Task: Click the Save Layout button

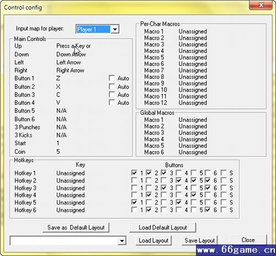Action: pos(200,241)
